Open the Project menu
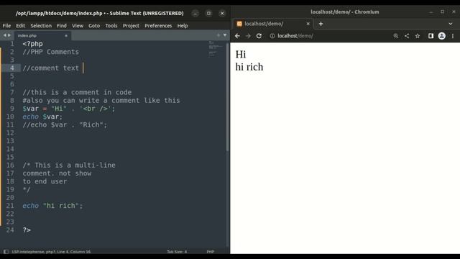 131,26
